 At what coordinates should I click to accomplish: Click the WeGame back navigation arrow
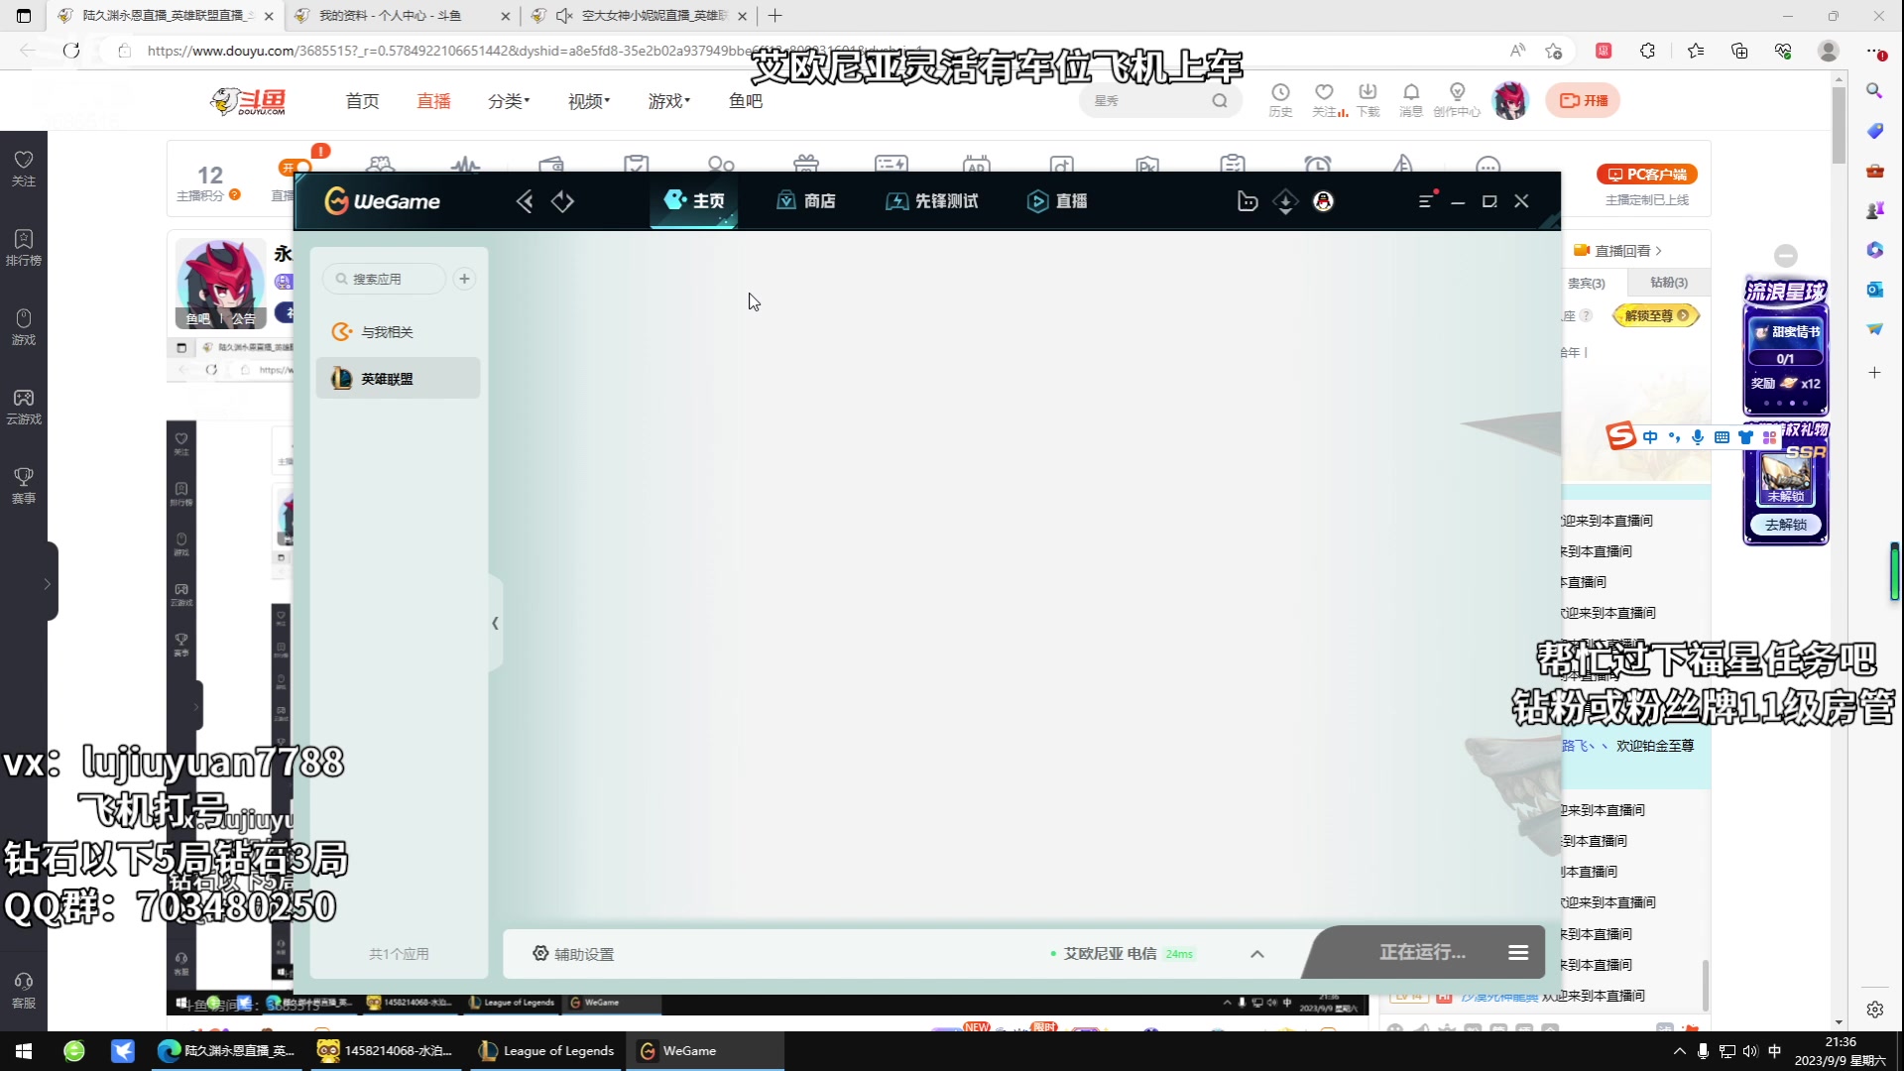(525, 202)
